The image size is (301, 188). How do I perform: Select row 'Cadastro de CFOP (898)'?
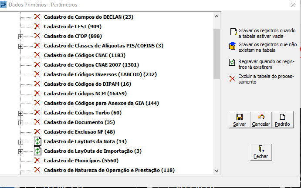point(73,36)
